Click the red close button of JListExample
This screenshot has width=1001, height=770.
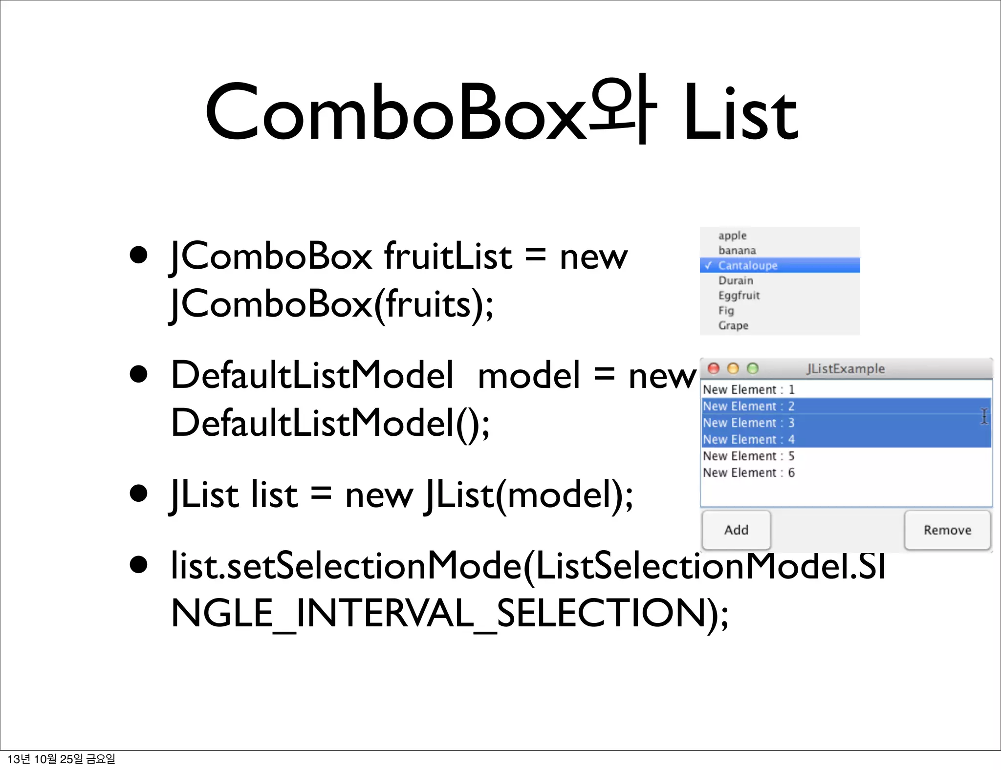714,368
